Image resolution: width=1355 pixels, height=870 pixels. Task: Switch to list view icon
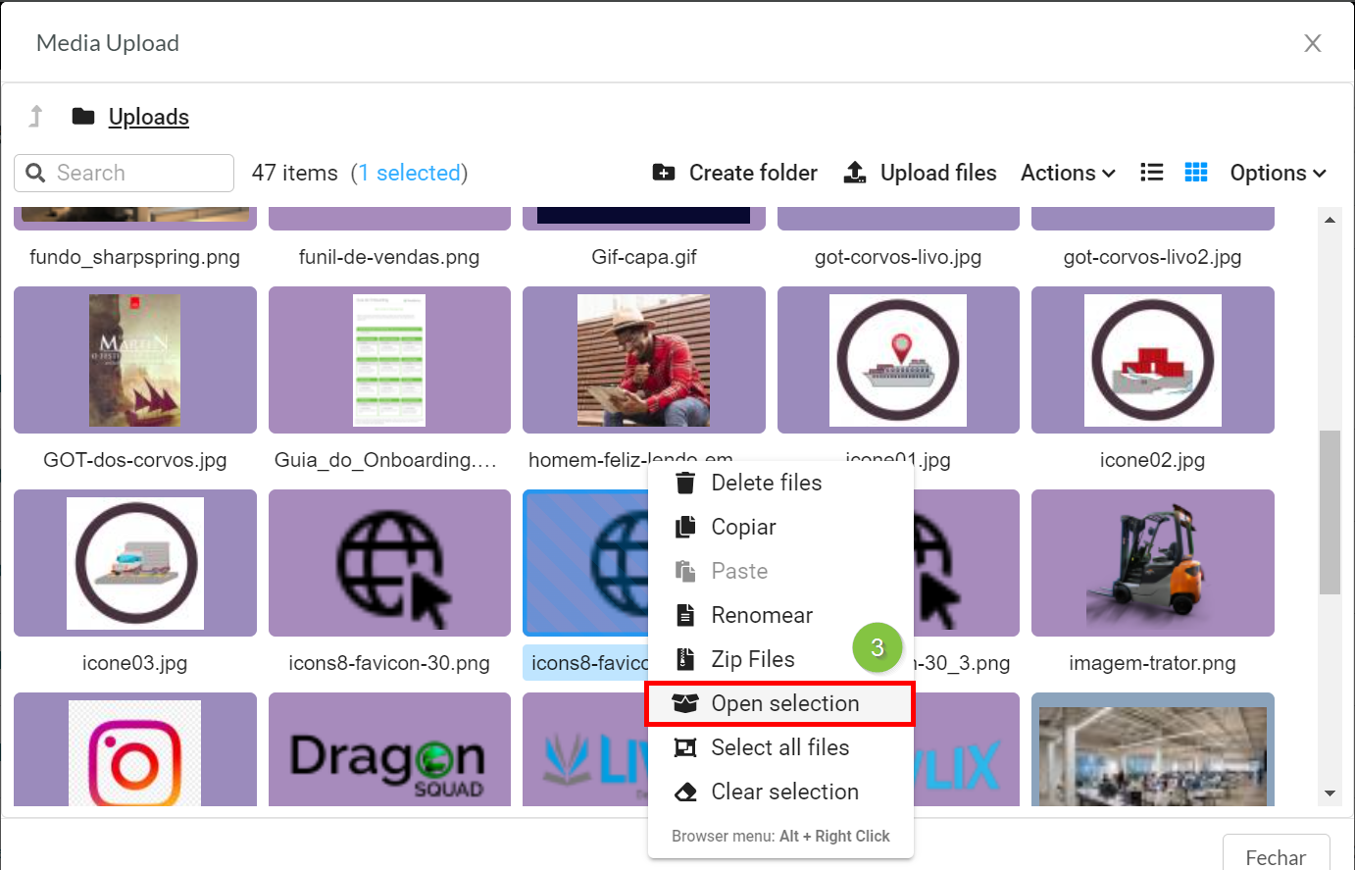click(1152, 173)
